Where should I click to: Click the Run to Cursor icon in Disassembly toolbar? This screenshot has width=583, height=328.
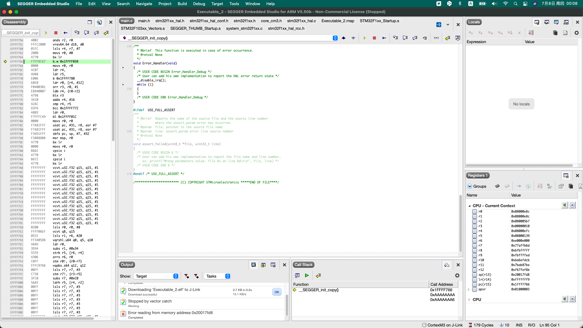tap(106, 33)
